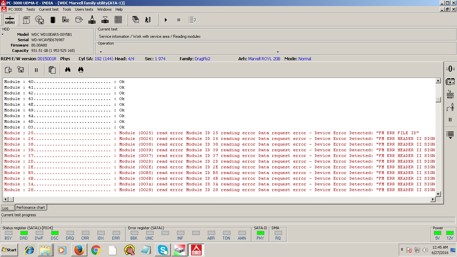This screenshot has width=457, height=257.
Task: Open the Tools menu
Action: 67,9
